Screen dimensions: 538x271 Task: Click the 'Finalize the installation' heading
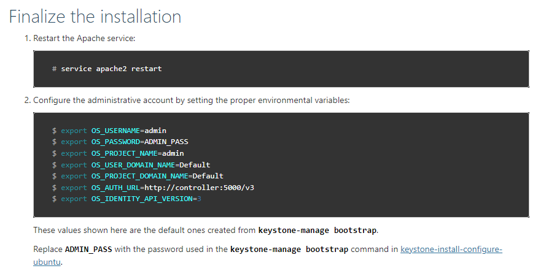[x=95, y=17]
